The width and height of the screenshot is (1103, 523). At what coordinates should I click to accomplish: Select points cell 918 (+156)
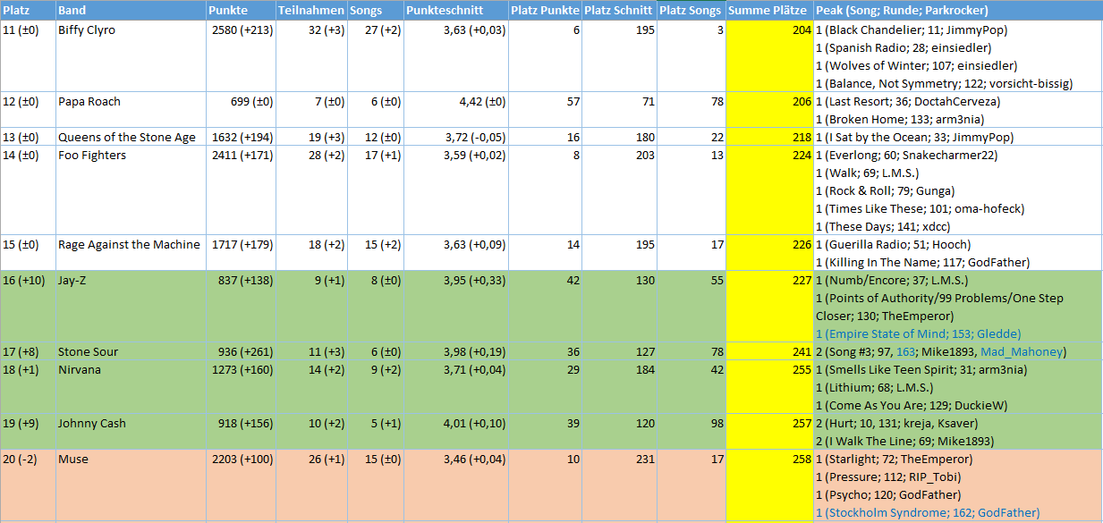pos(240,432)
